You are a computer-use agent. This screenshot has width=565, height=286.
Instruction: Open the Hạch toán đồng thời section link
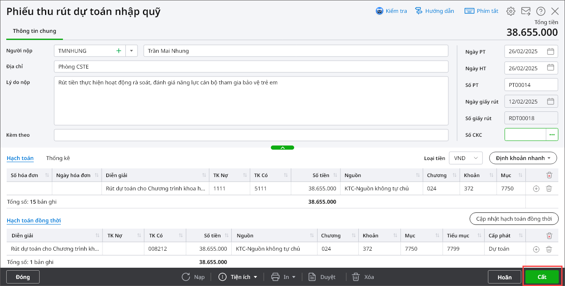[x=34, y=220]
